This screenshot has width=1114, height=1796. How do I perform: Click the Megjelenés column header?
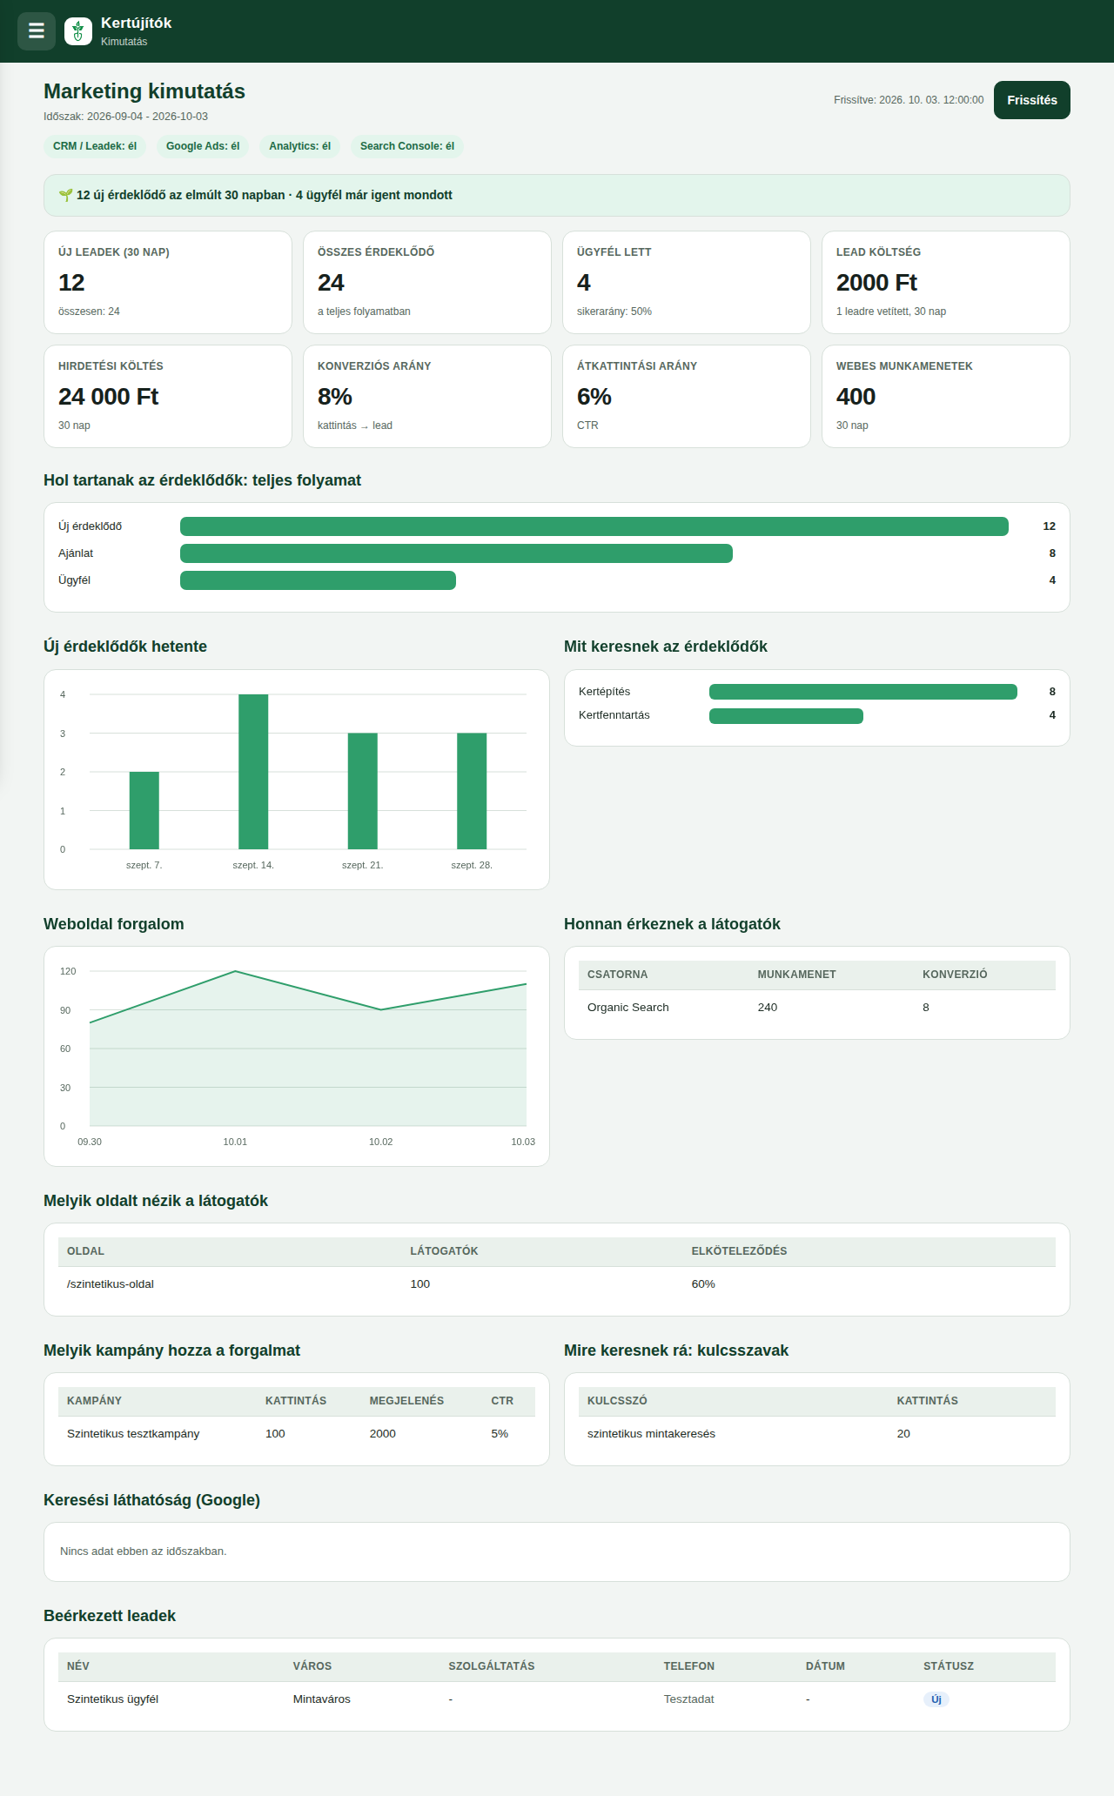(x=406, y=1401)
